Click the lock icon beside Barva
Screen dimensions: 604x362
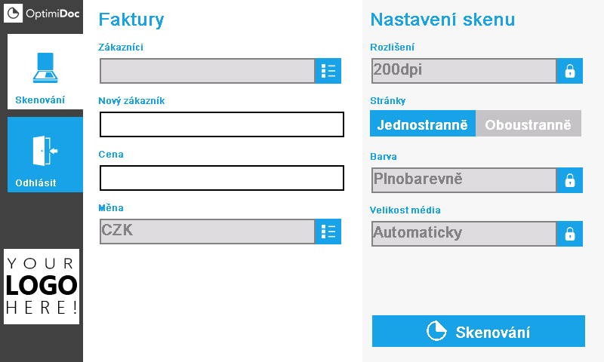click(570, 180)
